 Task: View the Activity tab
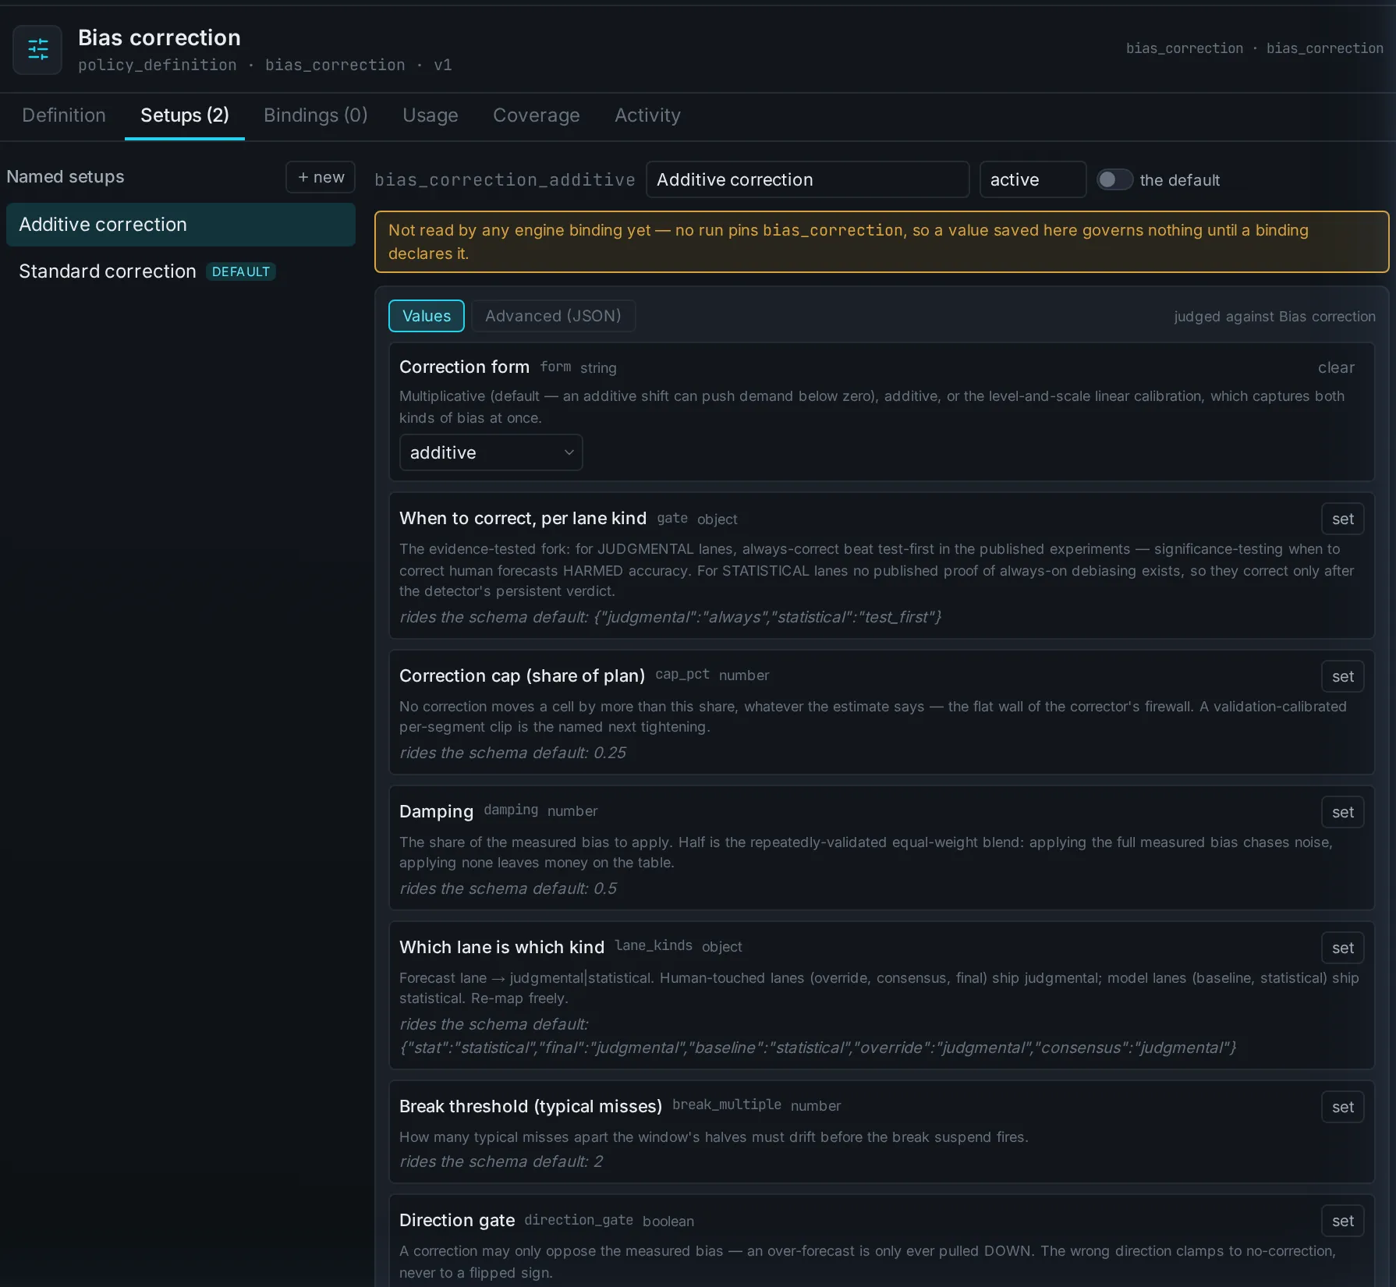[x=647, y=115]
